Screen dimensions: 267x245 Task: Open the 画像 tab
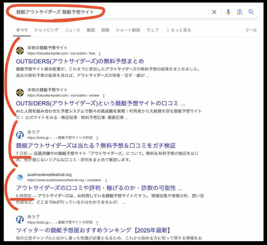[105, 30]
